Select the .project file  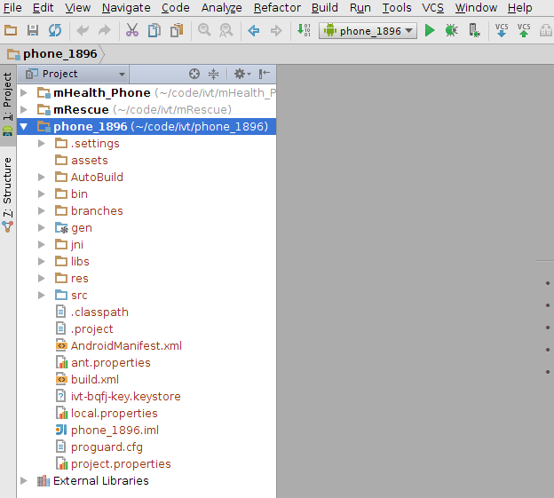[x=91, y=329]
